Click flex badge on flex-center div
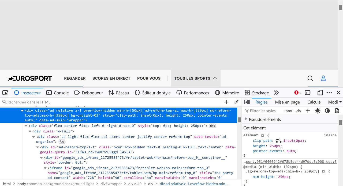The height and width of the screenshot is (186, 343). click(212, 126)
